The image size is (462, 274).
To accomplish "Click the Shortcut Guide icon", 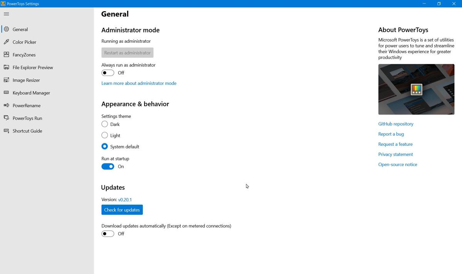I will pyautogui.click(x=6, y=131).
